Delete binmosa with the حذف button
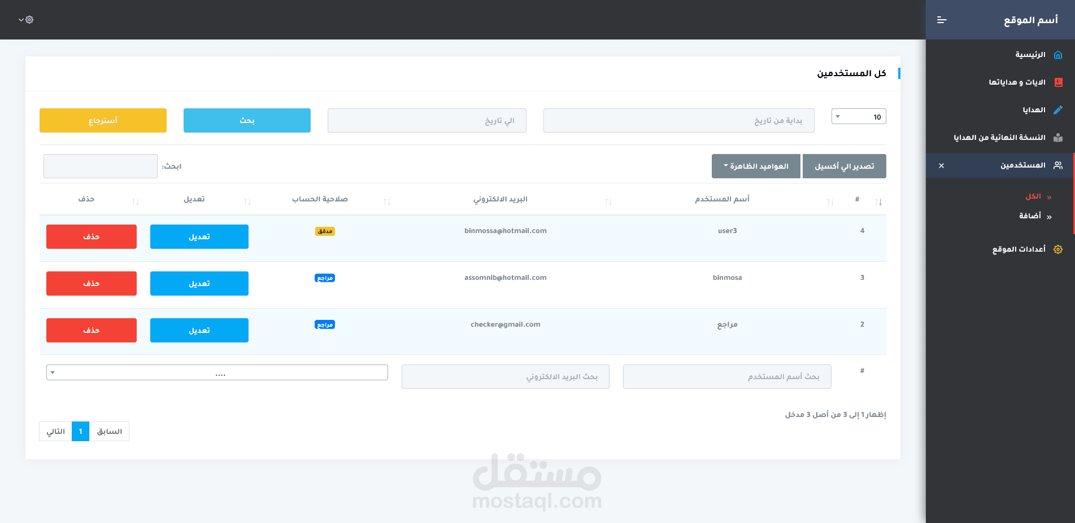The image size is (1075, 523). click(x=92, y=284)
